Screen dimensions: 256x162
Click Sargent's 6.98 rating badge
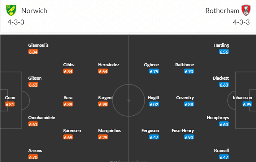103,104
